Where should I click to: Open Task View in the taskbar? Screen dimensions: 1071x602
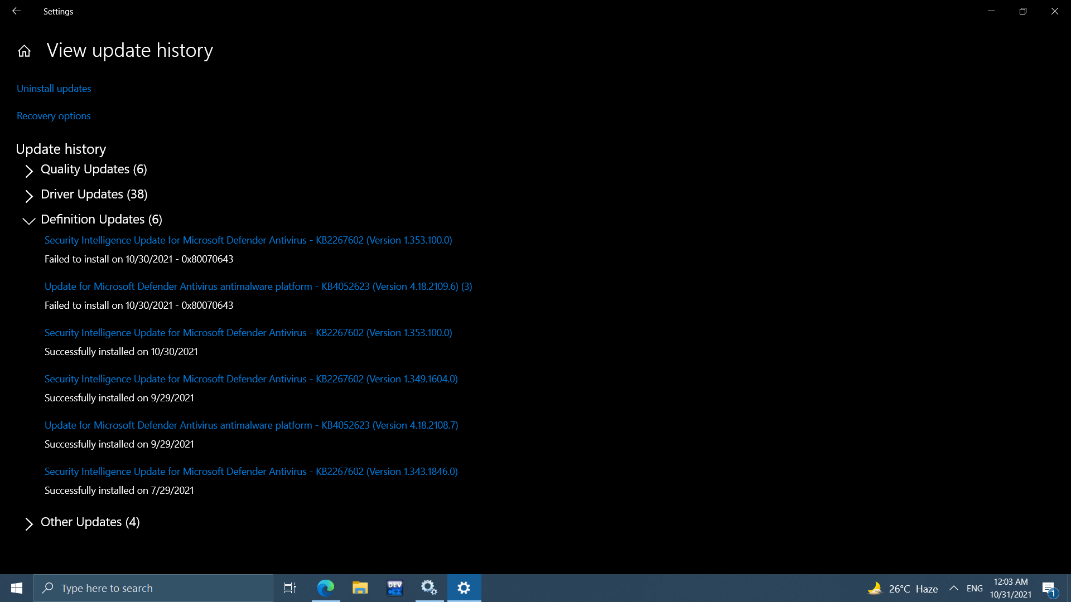(x=290, y=588)
